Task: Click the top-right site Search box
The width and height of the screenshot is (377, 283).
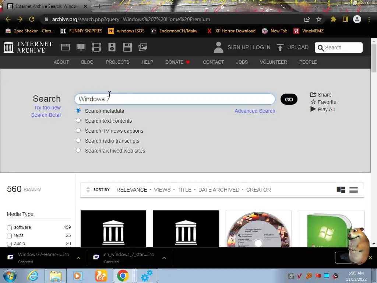Action: (339, 48)
